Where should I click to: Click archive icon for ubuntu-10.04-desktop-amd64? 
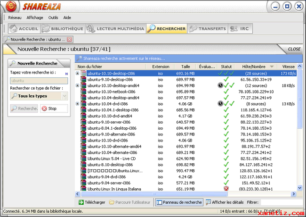[x=83, y=98]
